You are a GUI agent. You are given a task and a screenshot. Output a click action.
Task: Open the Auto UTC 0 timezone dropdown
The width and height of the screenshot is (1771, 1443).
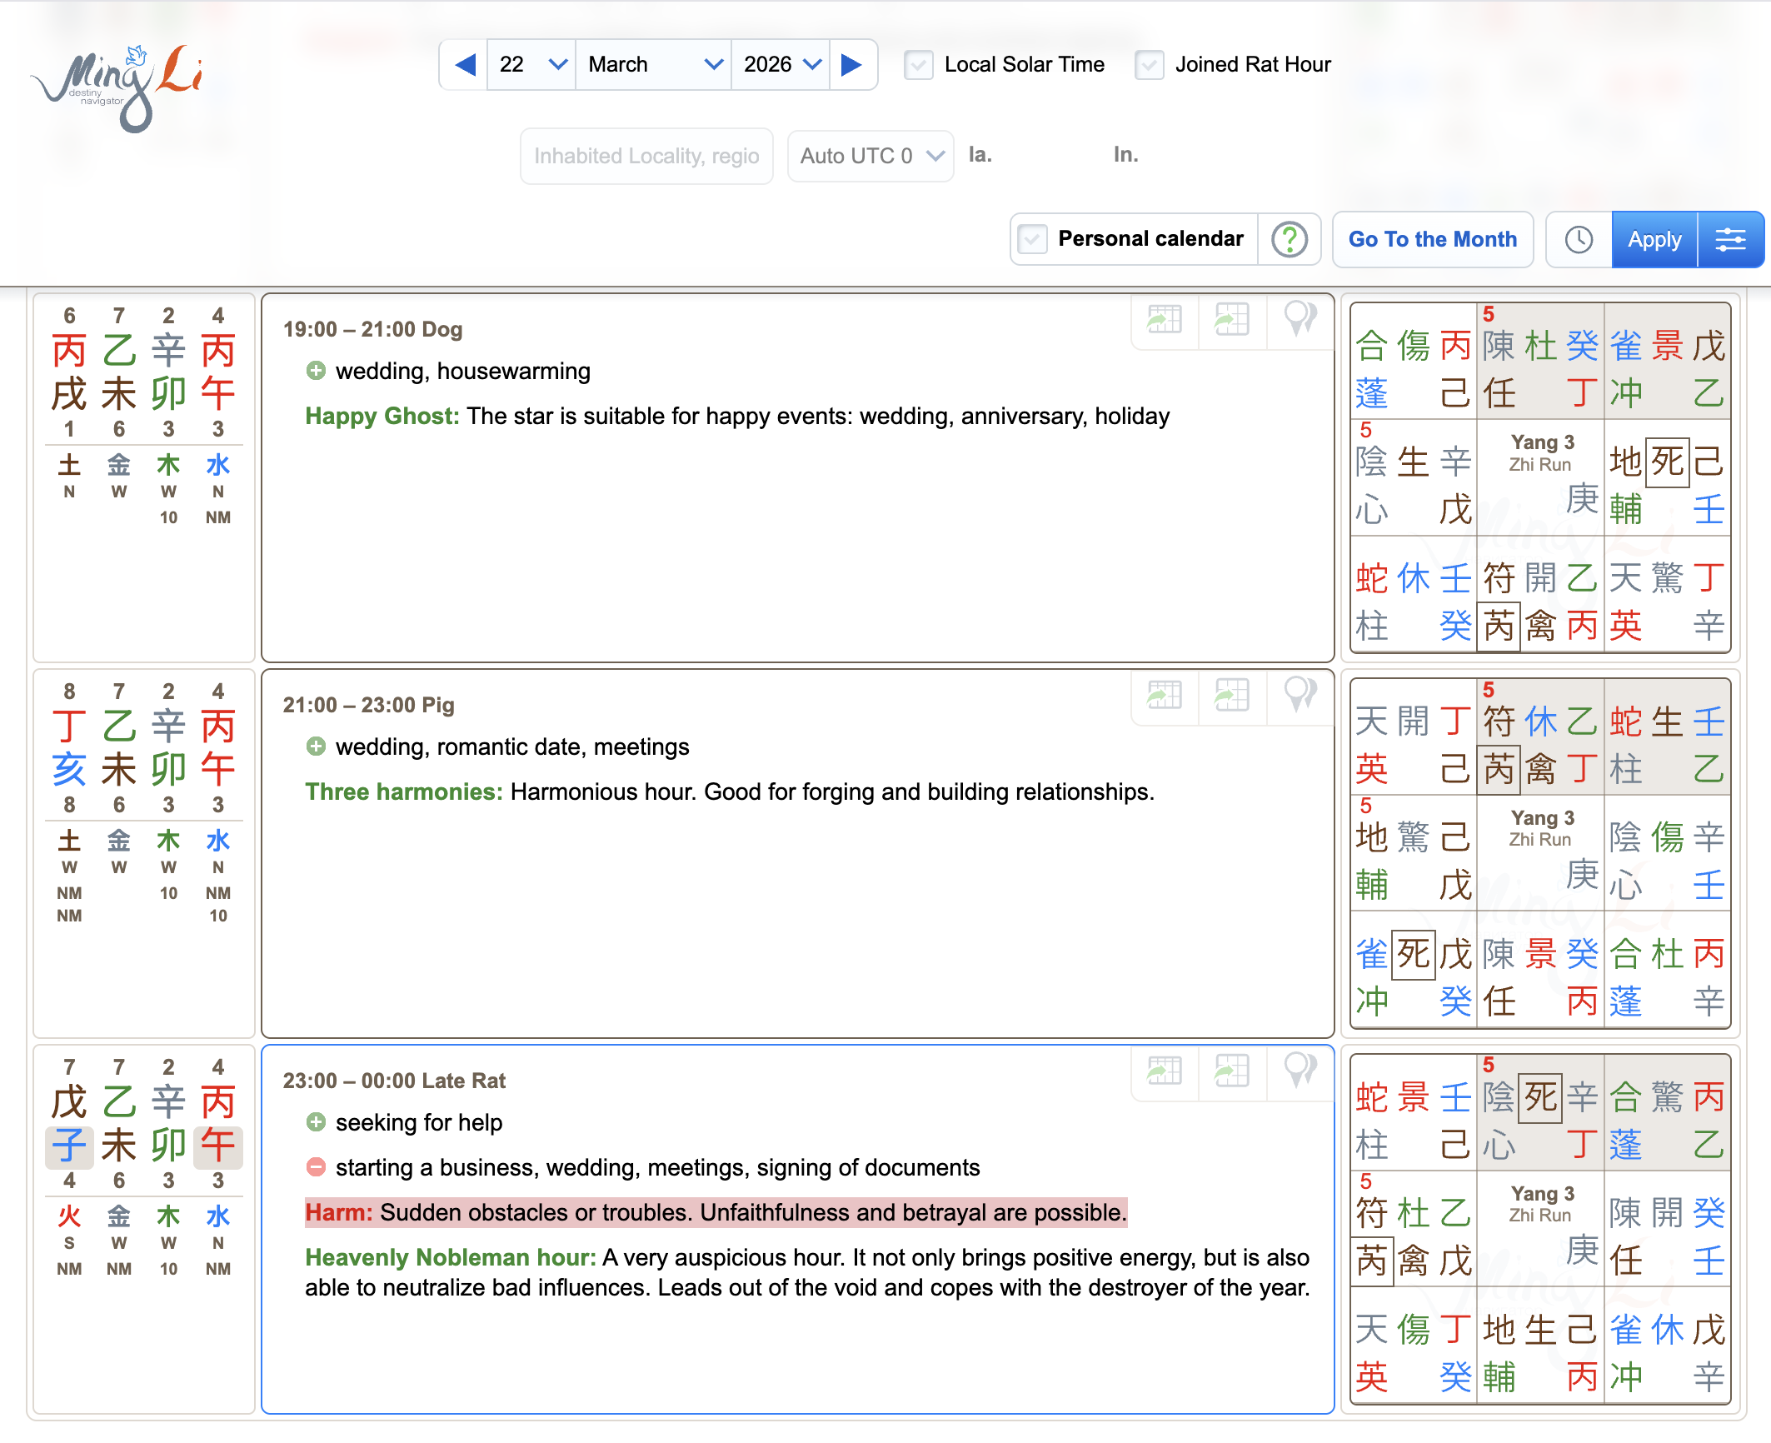click(x=871, y=156)
